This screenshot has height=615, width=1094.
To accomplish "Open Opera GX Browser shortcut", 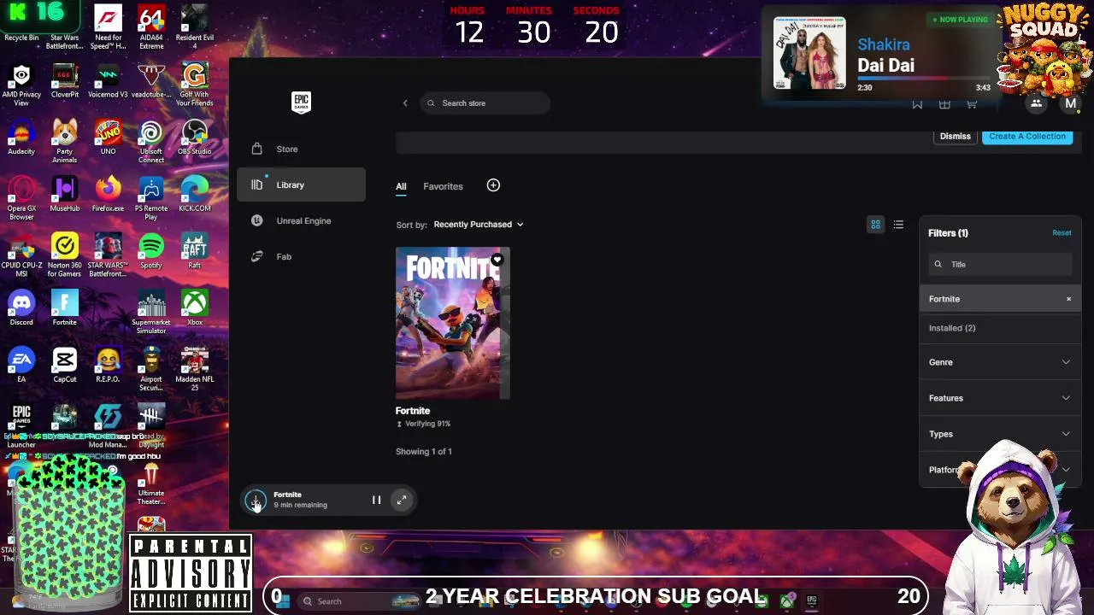I will (21, 199).
